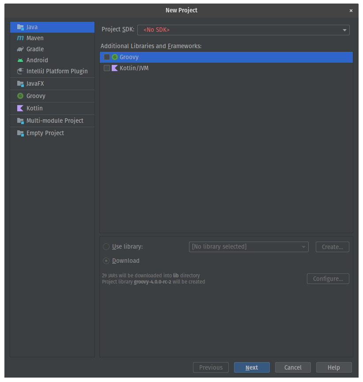The height and width of the screenshot is (382, 363).
Task: Click 'groovy-4.0.0-rc-2' library text
Action: 152,282
